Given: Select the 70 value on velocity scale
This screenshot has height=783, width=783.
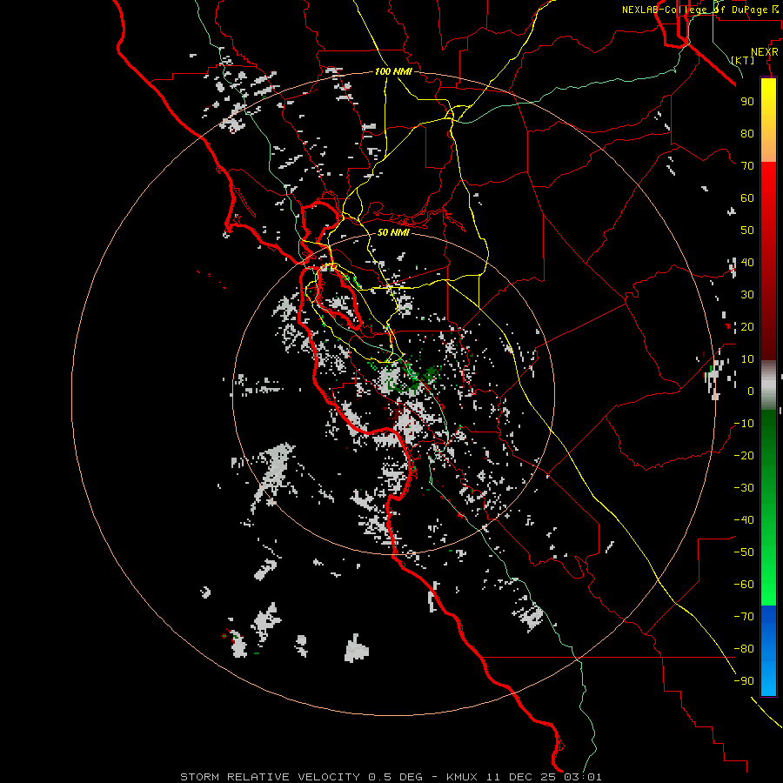Looking at the screenshot, I should (x=747, y=166).
